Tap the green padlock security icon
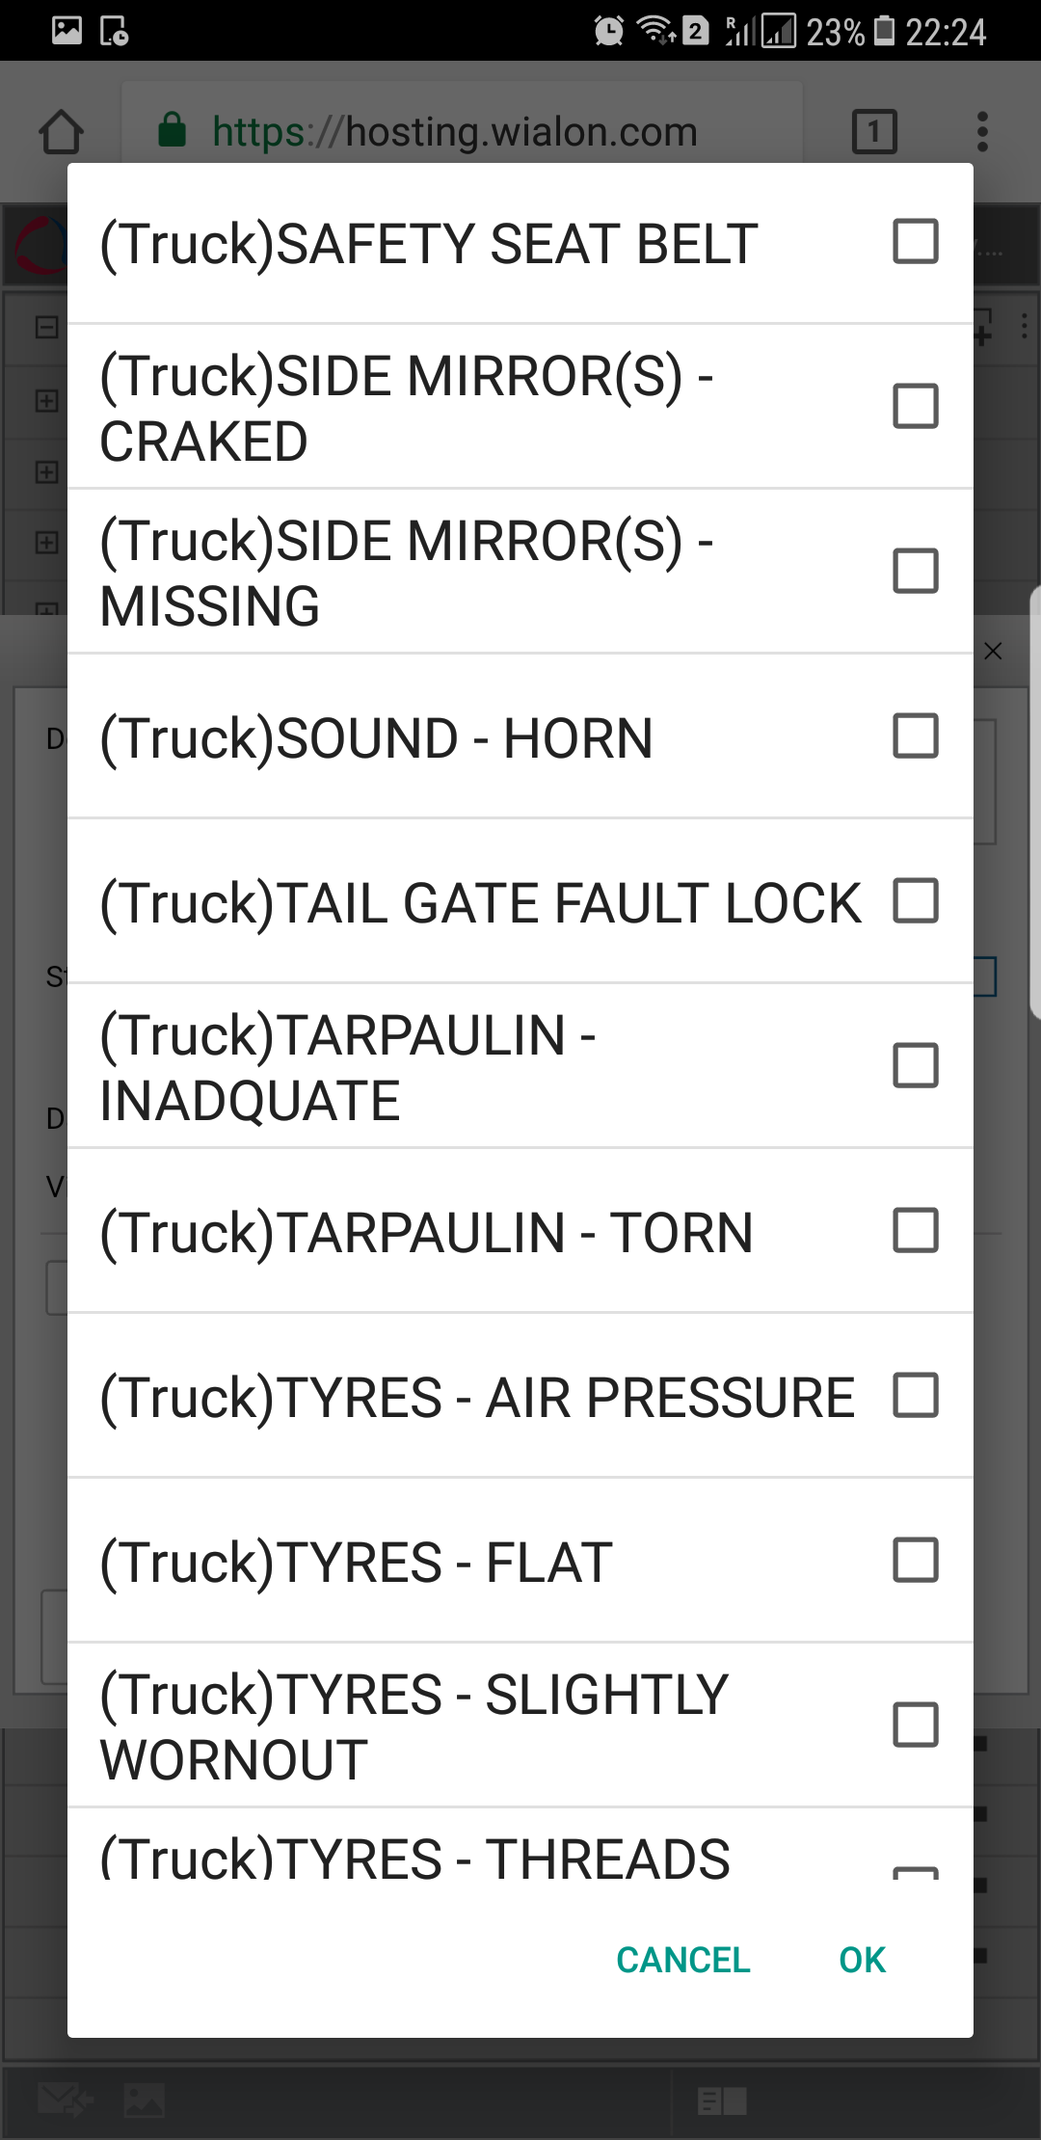 click(173, 130)
